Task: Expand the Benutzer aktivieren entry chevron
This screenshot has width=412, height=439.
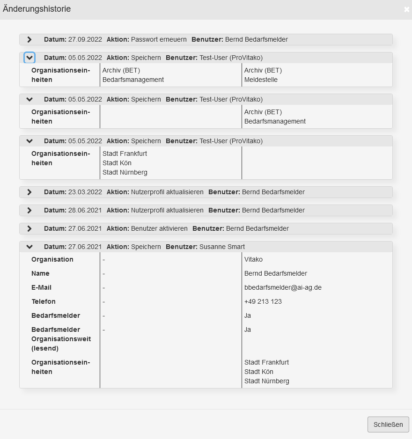Action: click(29, 229)
